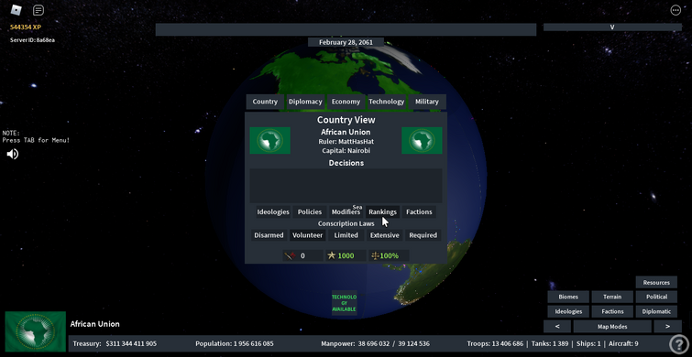Select Extensive conscription law
The width and height of the screenshot is (692, 357).
384,235
